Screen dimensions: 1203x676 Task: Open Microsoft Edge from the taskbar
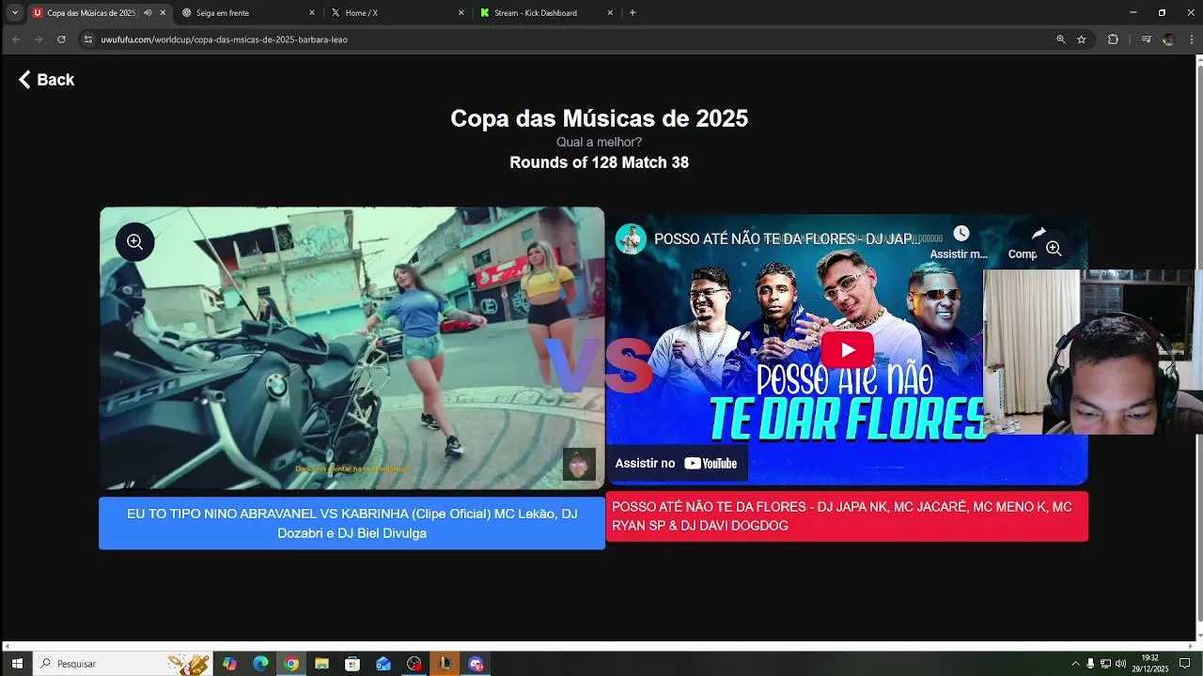point(260,664)
